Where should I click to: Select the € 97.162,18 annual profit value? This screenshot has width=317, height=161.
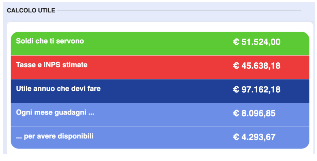click(257, 90)
